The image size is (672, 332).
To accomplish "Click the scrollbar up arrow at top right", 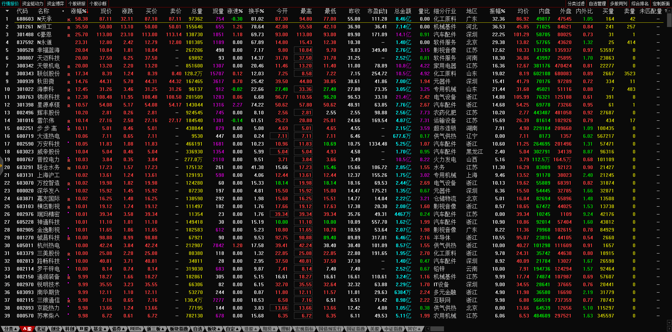I will click(x=669, y=11).
